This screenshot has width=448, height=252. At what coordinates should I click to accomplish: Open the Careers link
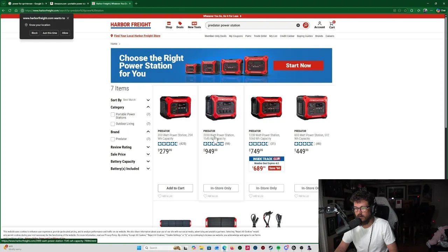[330, 36]
